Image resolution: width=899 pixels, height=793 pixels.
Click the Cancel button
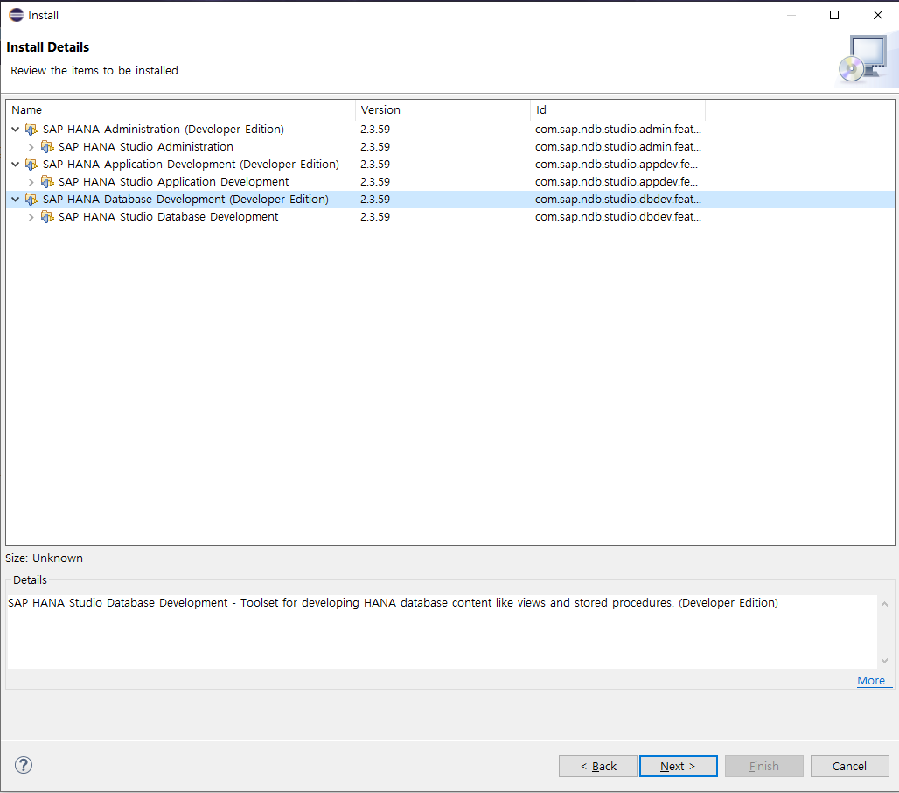click(850, 766)
